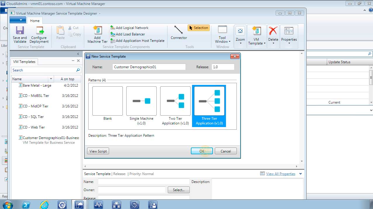Click Add Application Host Template

[137, 41]
